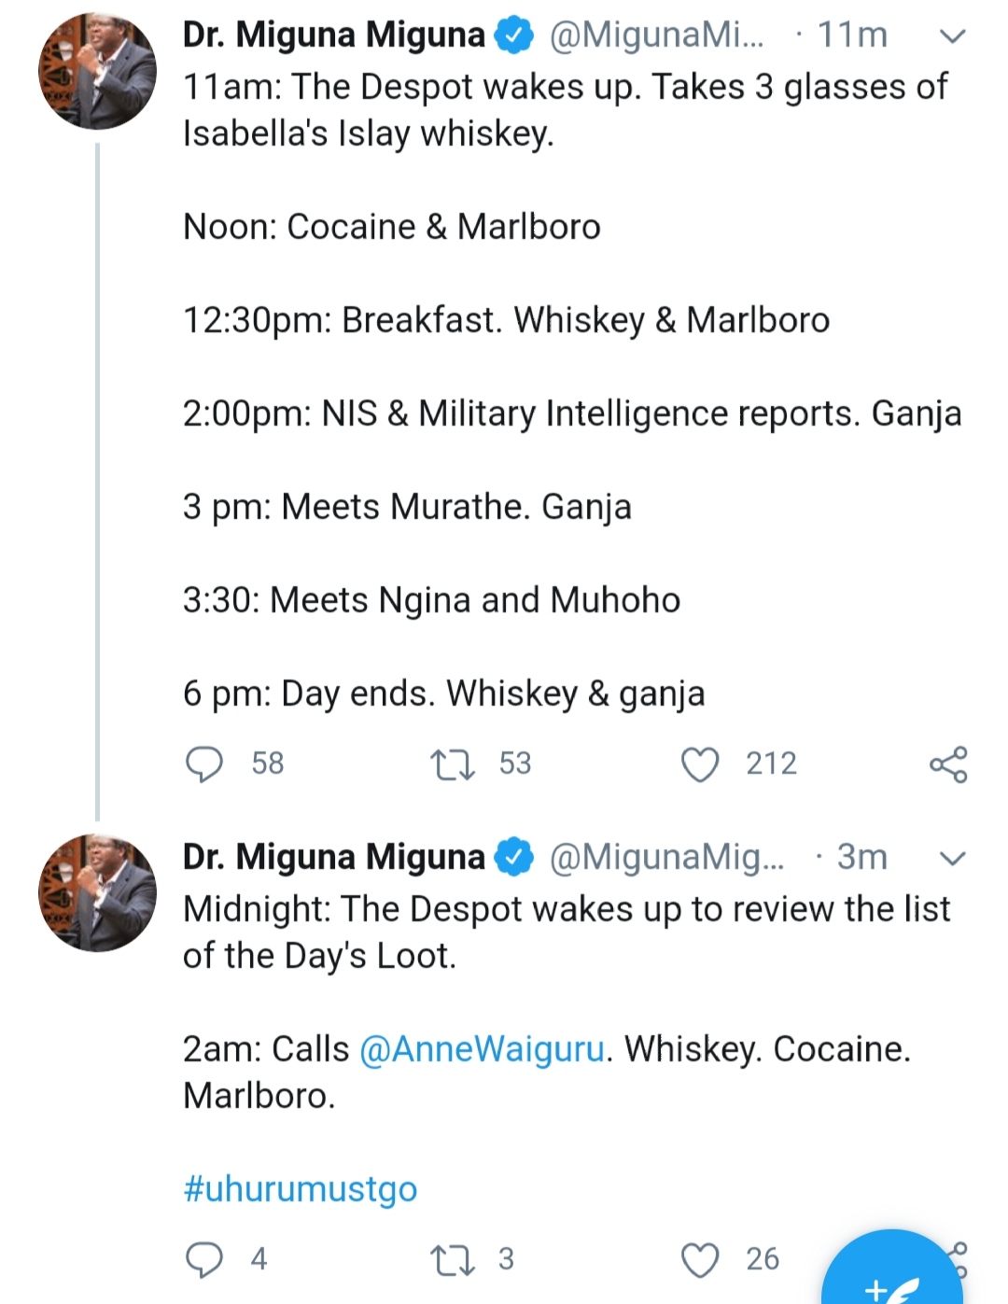Image resolution: width=1008 pixels, height=1304 pixels.
Task: Open the 11m timestamp of first tweet
Action: point(851,35)
